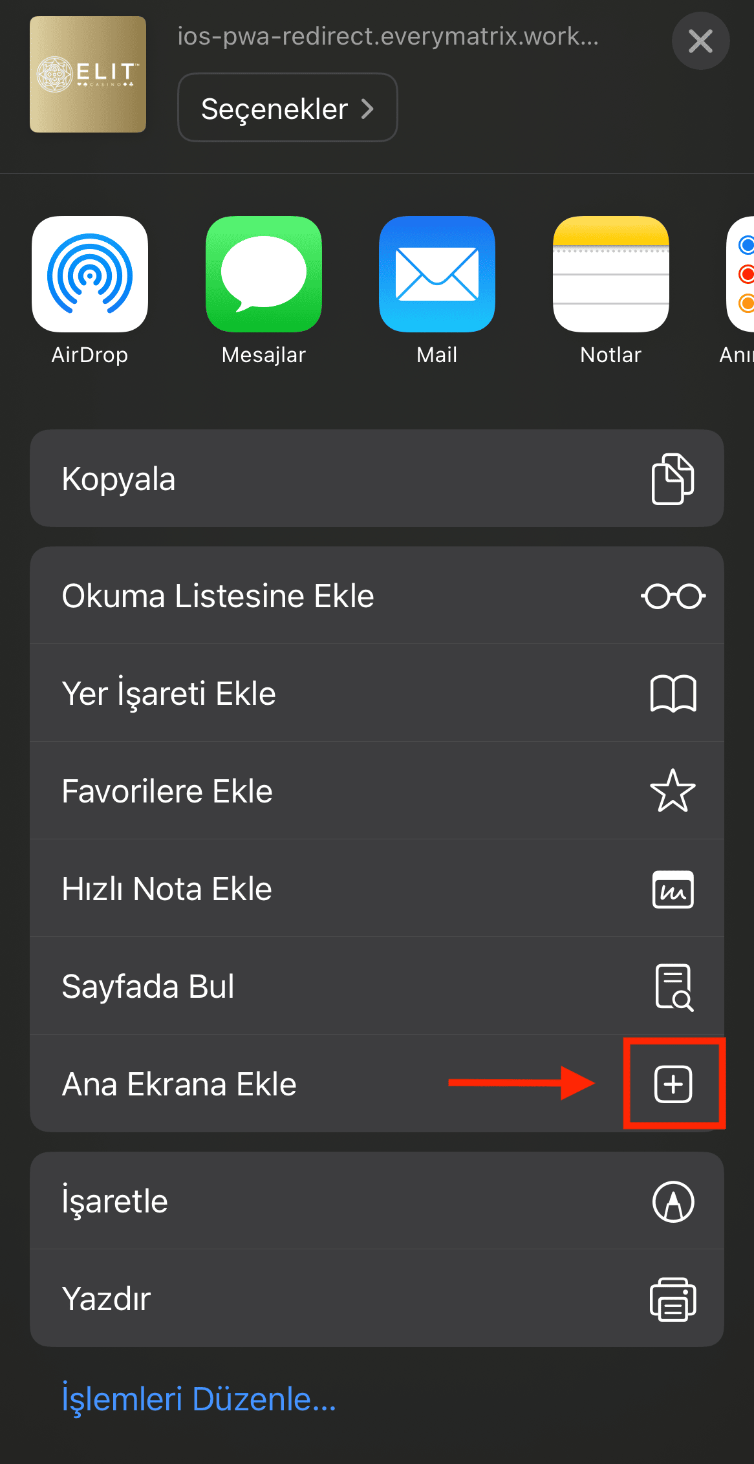Screen dimensions: 754x1464
Task: Save the link to Notlar
Action: 610,275
